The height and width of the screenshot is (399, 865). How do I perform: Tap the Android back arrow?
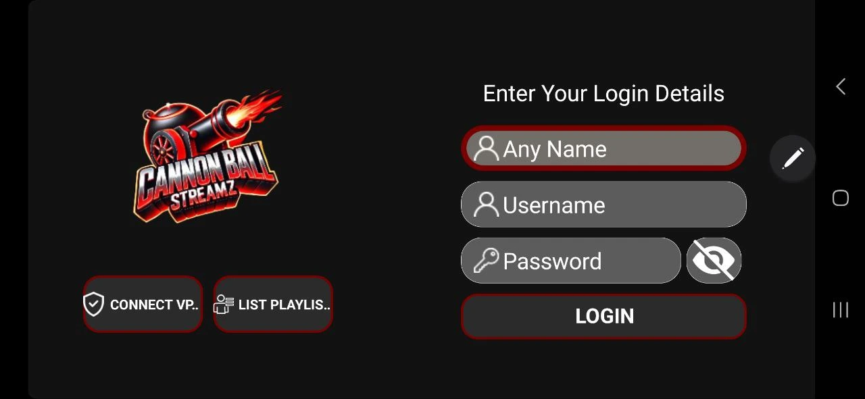click(x=841, y=86)
